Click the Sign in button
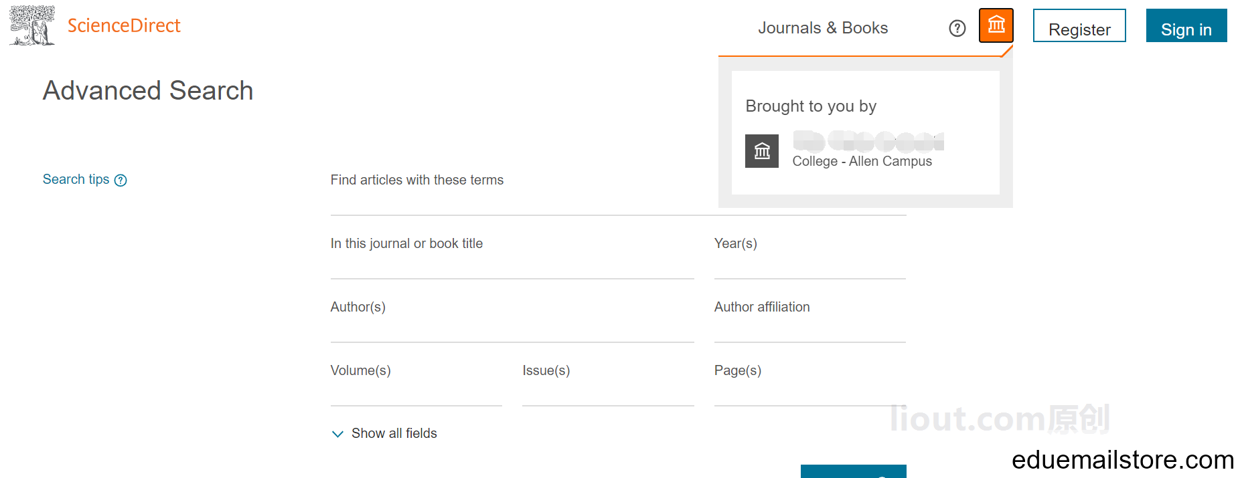This screenshot has width=1240, height=478. (1186, 27)
